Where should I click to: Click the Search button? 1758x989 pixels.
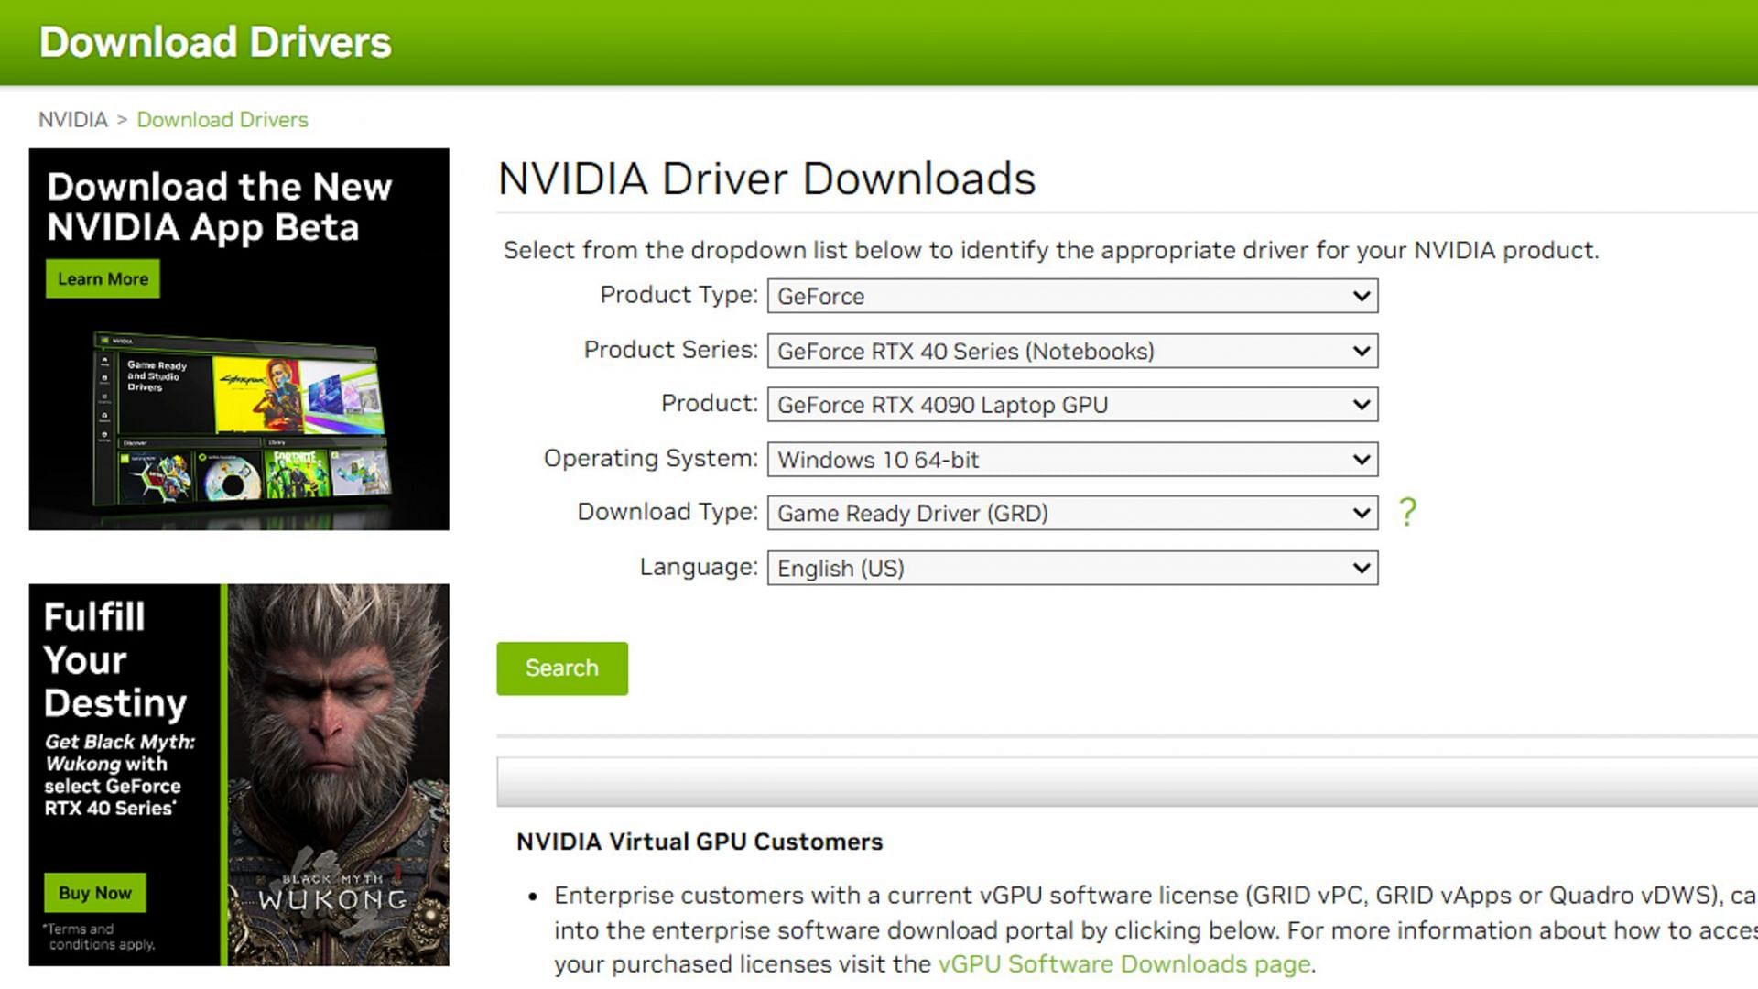561,668
